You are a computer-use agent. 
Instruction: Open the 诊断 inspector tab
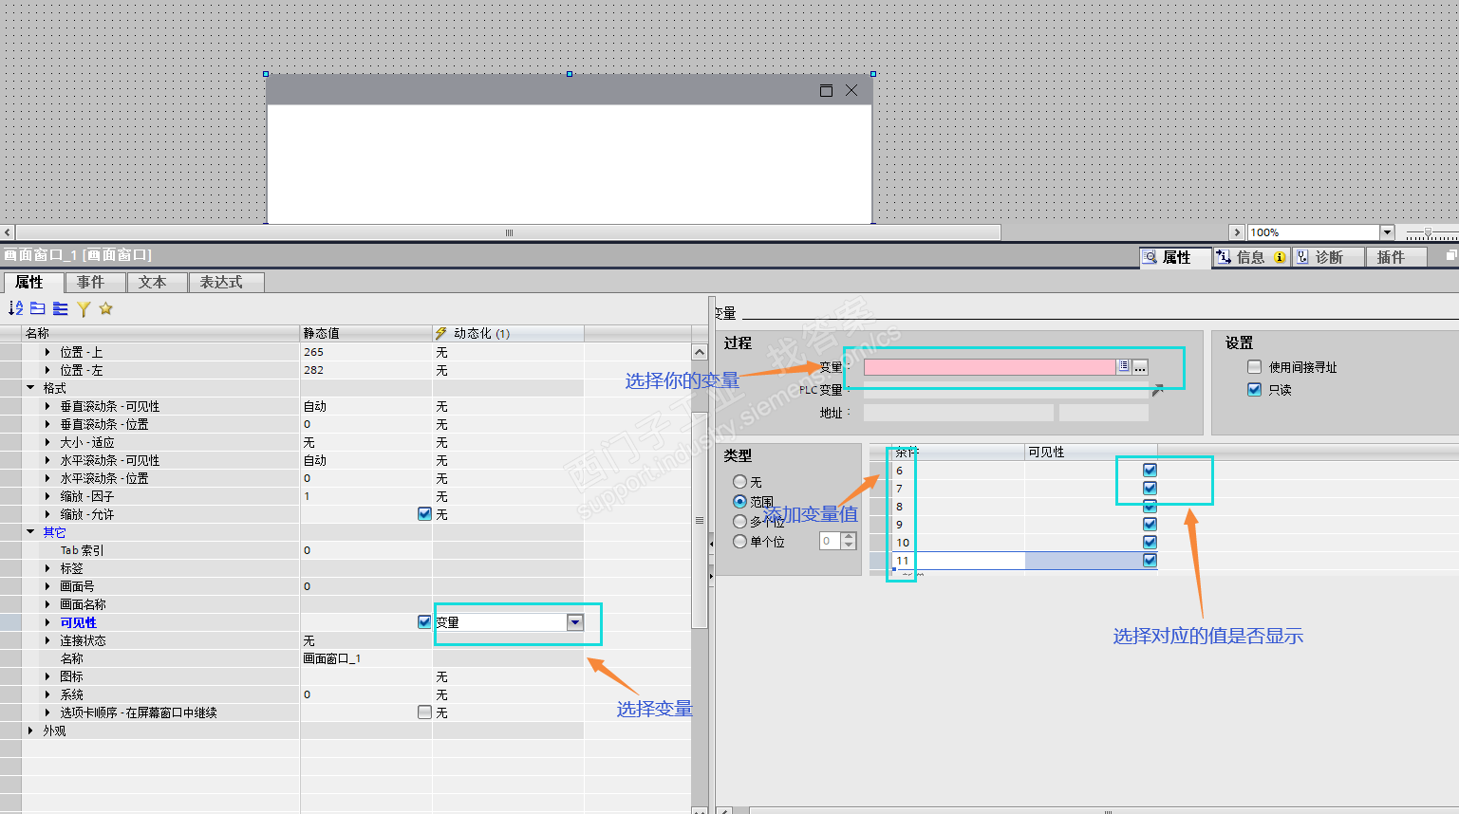(1328, 257)
